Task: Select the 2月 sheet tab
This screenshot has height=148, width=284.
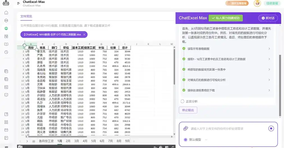Action: [68, 141]
